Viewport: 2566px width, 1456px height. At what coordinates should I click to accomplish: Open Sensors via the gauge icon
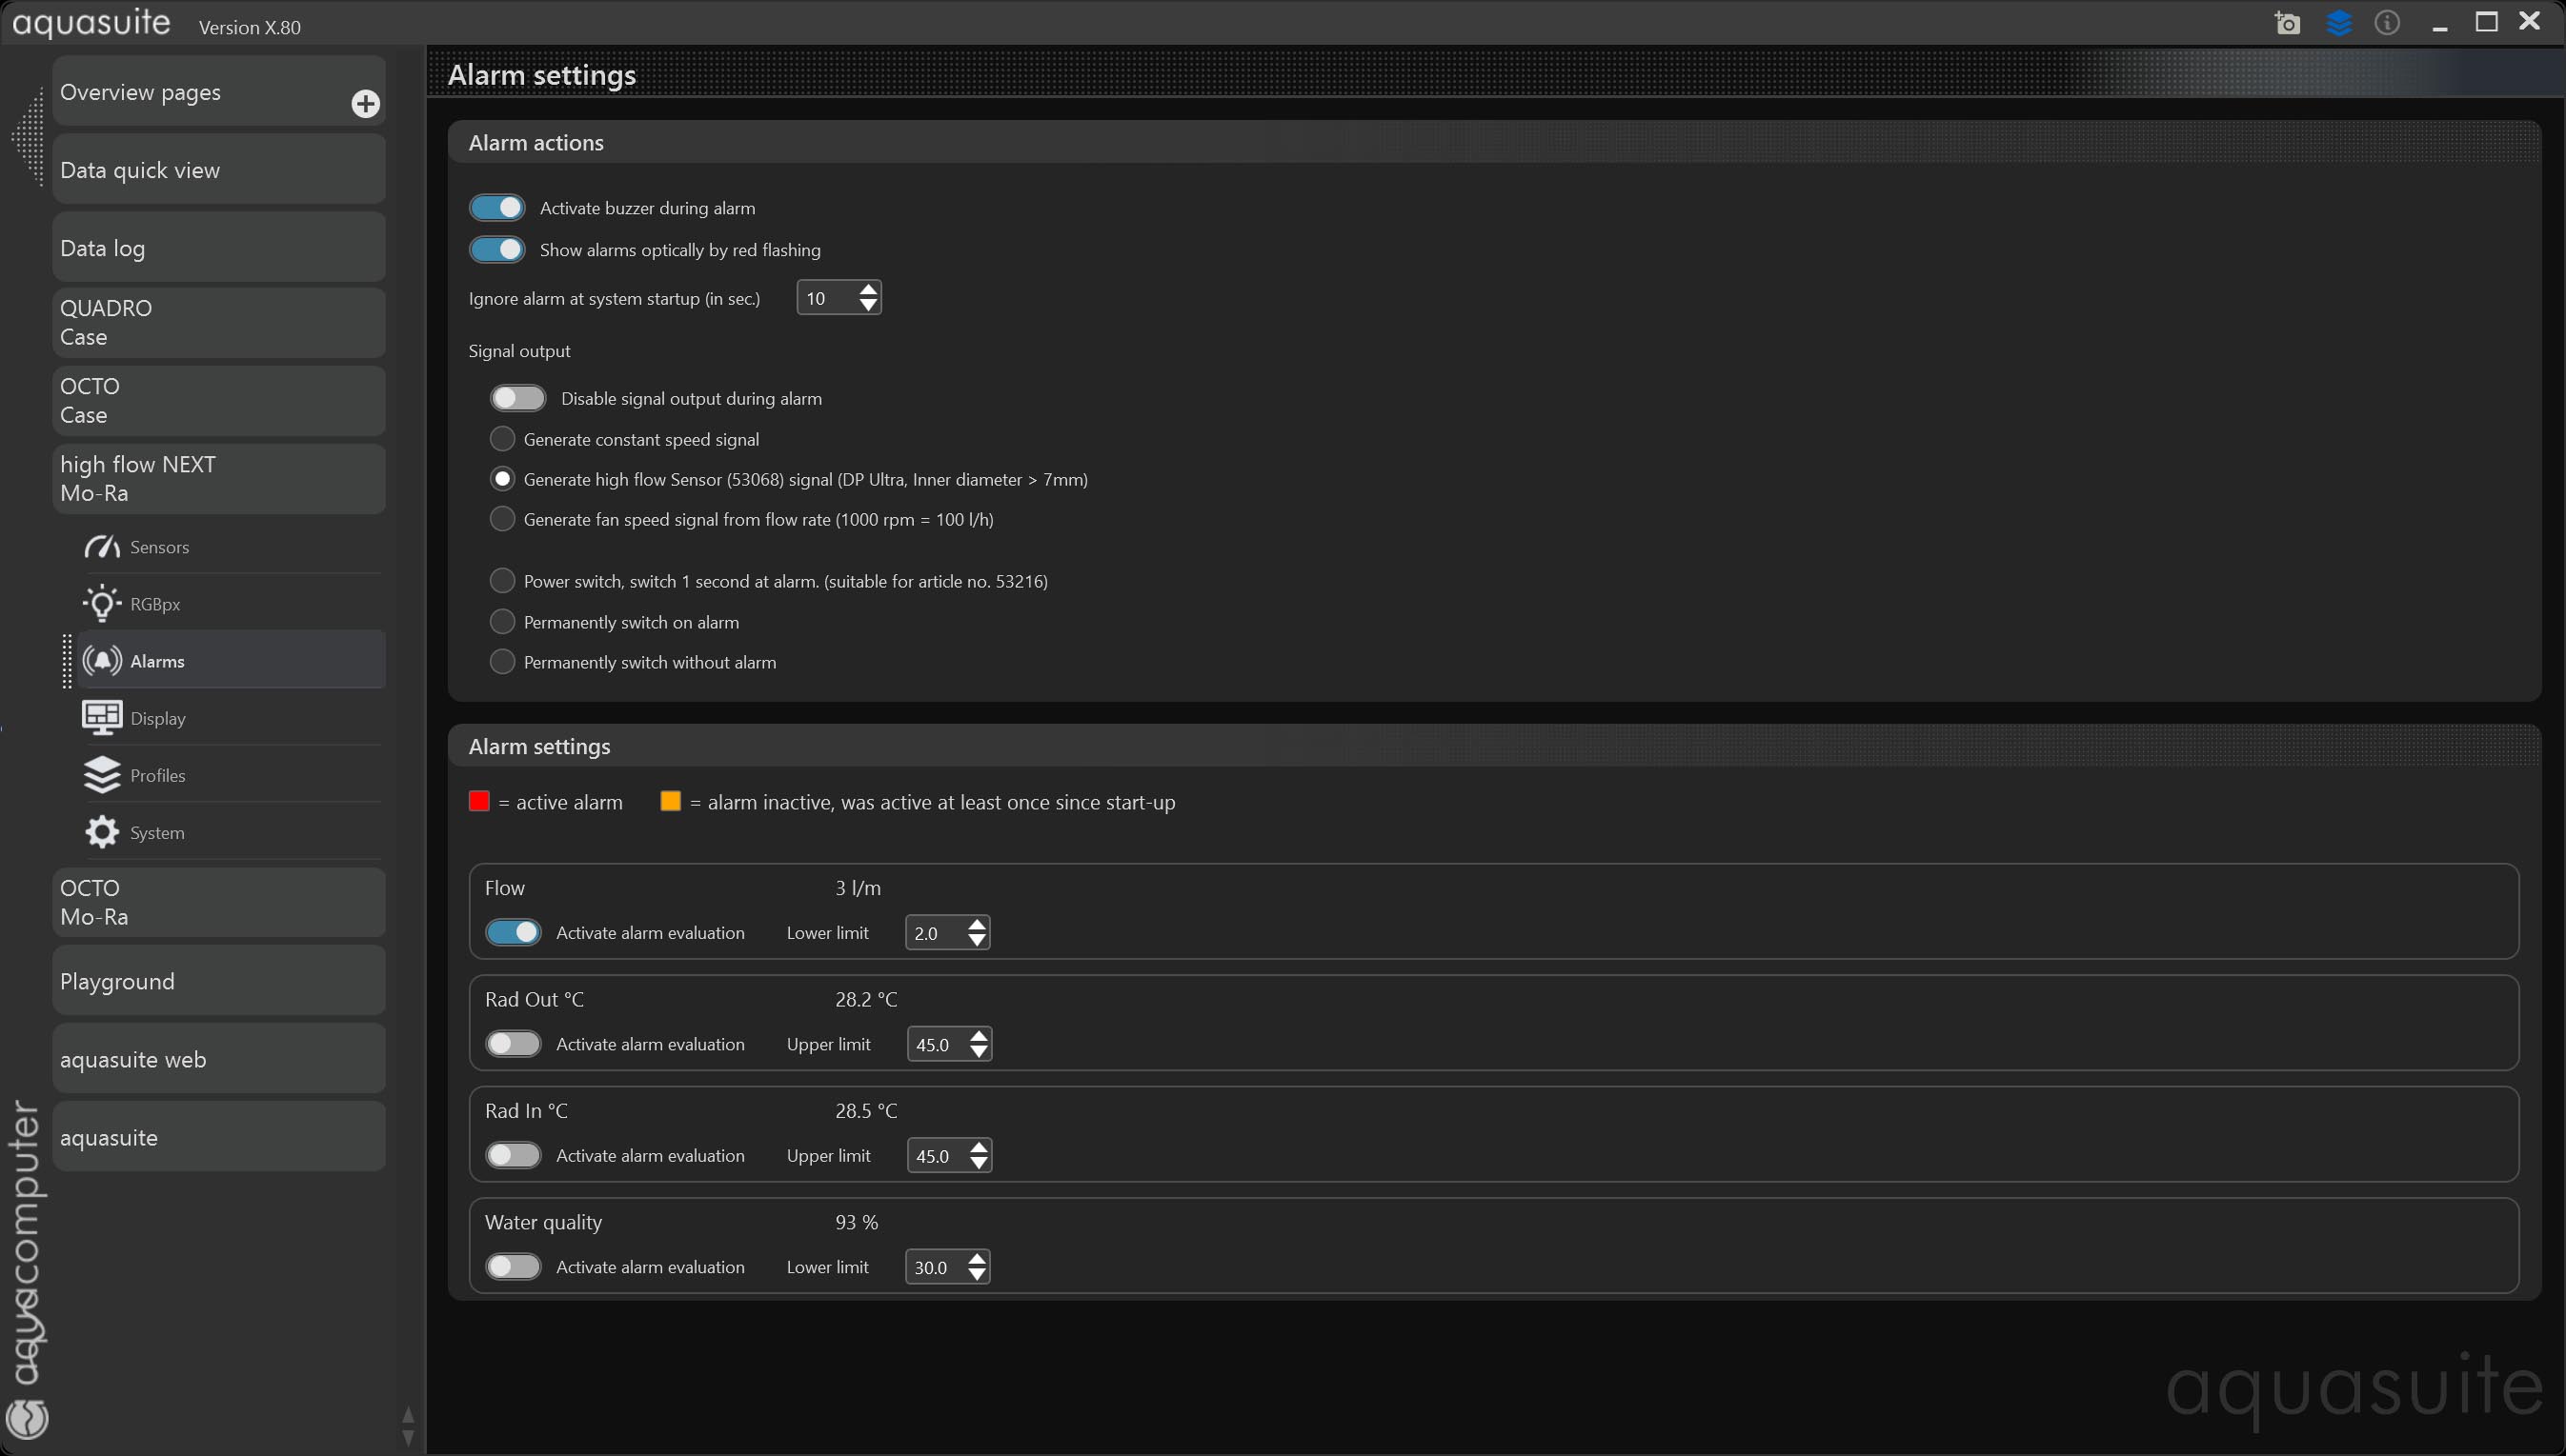point(102,547)
